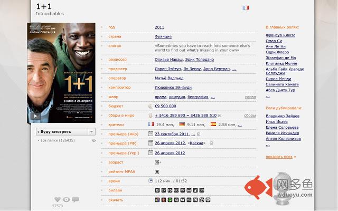
Task: Click показать всех link
Action: (280, 157)
